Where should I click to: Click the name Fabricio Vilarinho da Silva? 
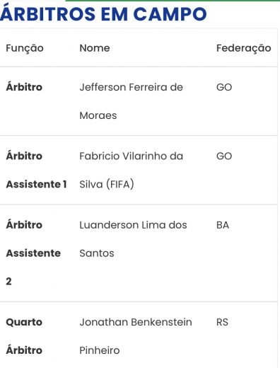point(132,170)
